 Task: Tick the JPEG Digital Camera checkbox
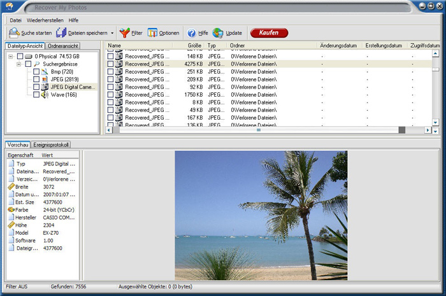click(36, 87)
